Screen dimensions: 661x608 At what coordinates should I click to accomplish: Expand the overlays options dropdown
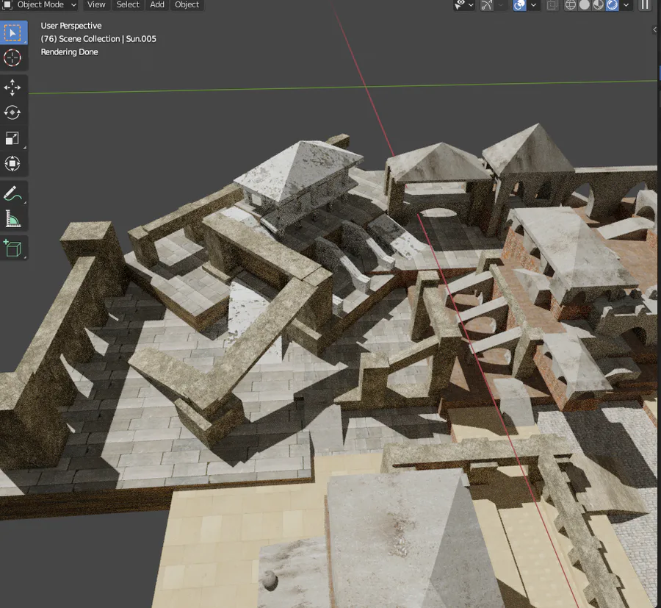[x=533, y=5]
